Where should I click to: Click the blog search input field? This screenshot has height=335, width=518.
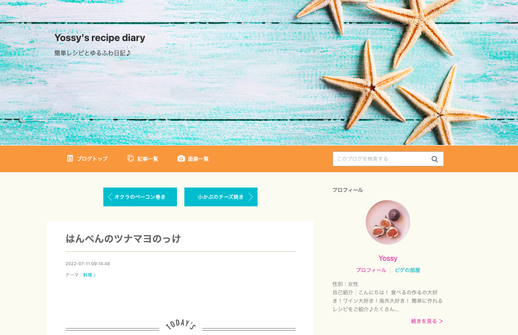coord(382,159)
